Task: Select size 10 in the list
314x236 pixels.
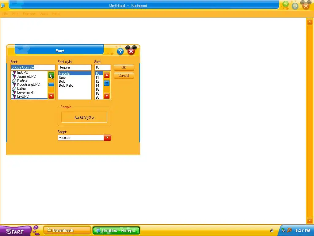Action: [x=99, y=73]
